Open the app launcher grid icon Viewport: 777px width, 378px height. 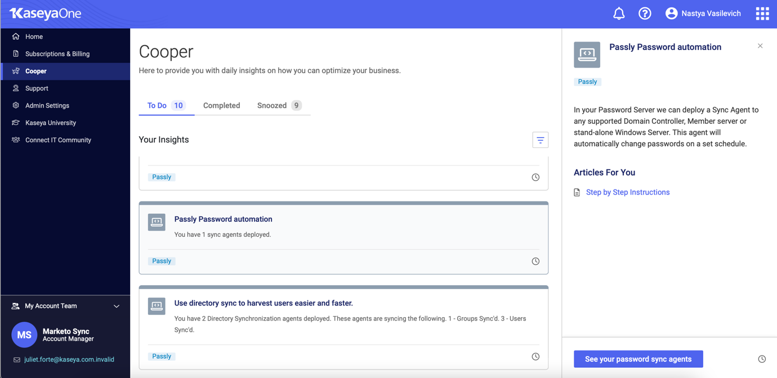[762, 13]
